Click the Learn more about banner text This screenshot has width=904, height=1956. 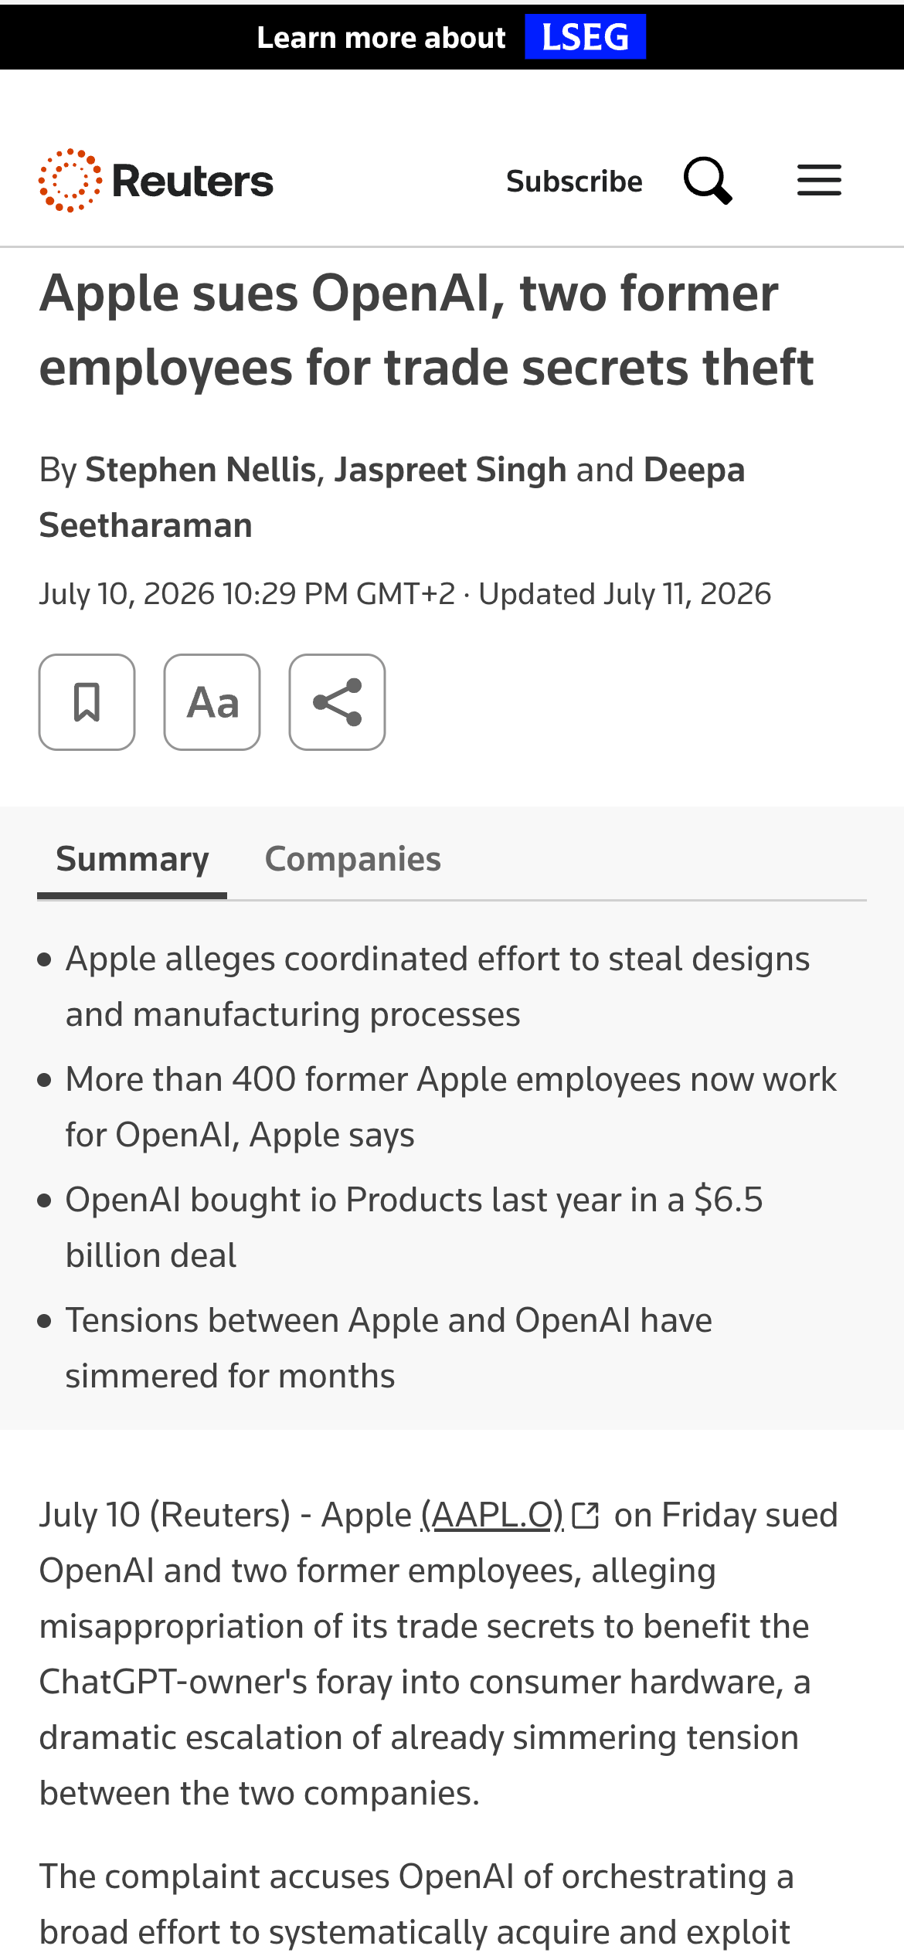[382, 37]
